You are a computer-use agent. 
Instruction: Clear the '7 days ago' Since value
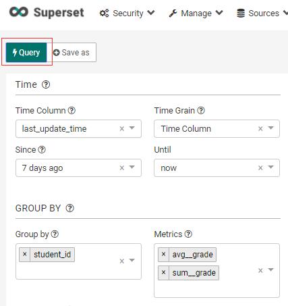coord(122,168)
